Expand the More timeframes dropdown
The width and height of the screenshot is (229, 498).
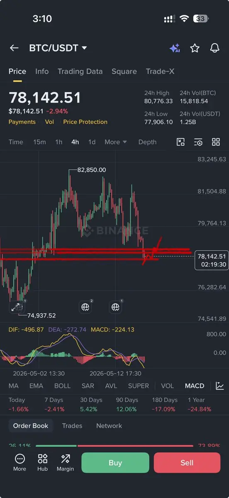coord(116,142)
